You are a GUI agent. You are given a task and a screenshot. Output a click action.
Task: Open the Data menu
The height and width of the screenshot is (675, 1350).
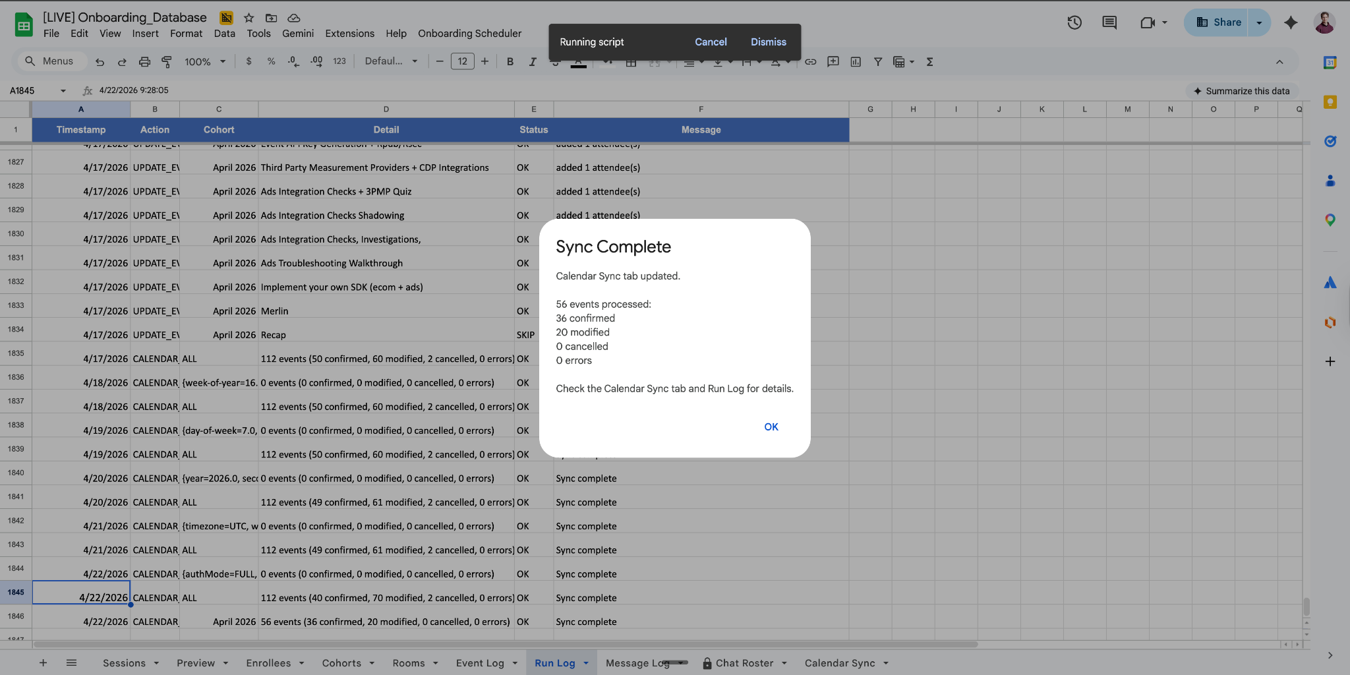point(224,34)
